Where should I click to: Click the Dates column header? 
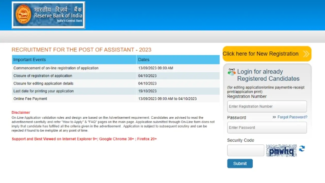click(144, 60)
